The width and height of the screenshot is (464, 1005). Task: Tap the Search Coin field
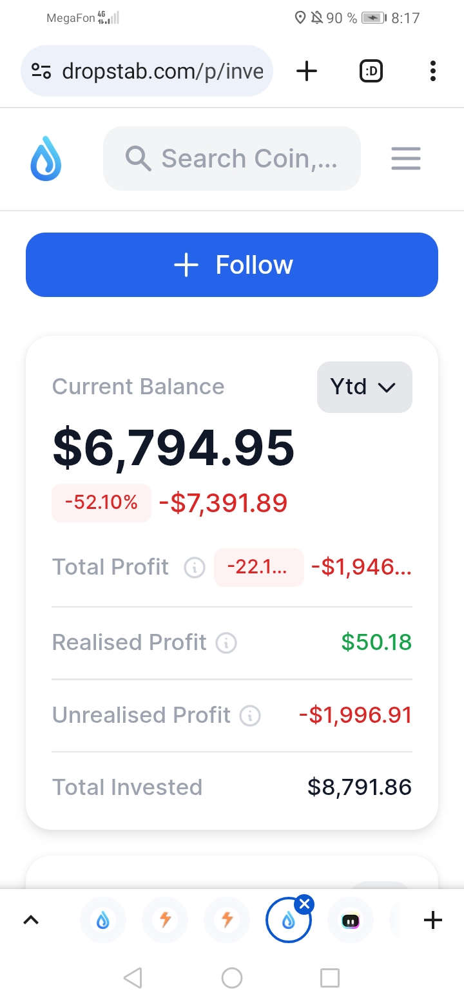coord(232,158)
